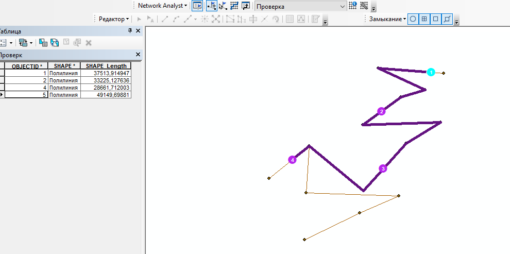Select the Trace construction tool icon
This screenshot has height=254, width=510.
[187, 19]
